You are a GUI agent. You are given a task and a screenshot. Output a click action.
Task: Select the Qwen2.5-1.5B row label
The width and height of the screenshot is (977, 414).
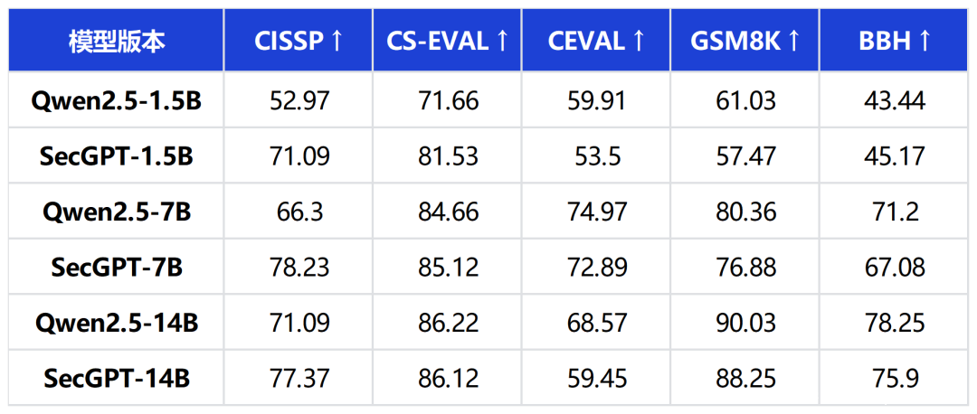click(x=117, y=100)
